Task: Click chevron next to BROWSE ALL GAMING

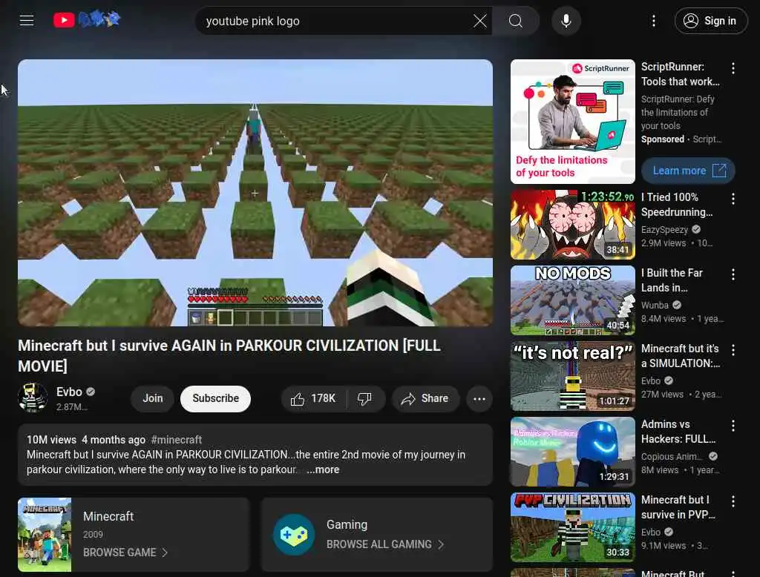Action: click(x=441, y=544)
